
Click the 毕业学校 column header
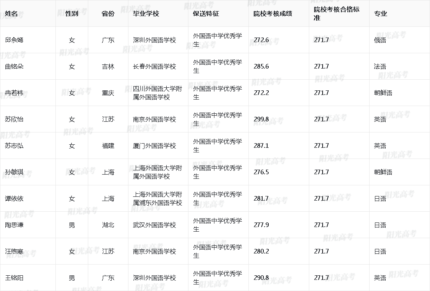(146, 14)
